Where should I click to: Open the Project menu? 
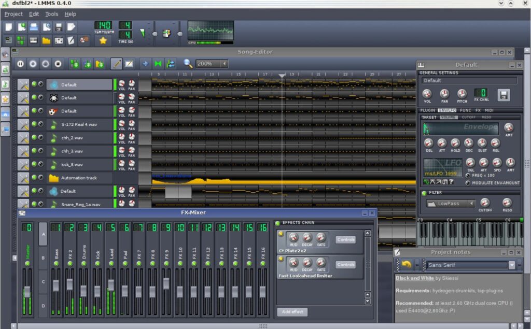click(13, 14)
